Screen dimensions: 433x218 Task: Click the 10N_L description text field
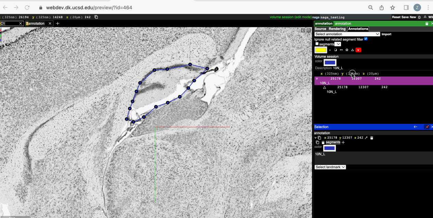pos(373,158)
